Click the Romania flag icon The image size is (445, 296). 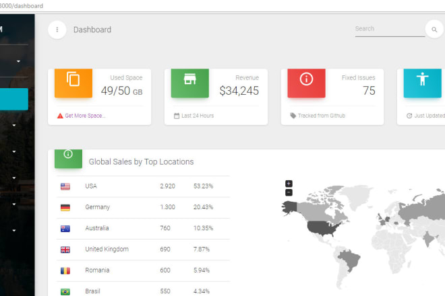65,271
